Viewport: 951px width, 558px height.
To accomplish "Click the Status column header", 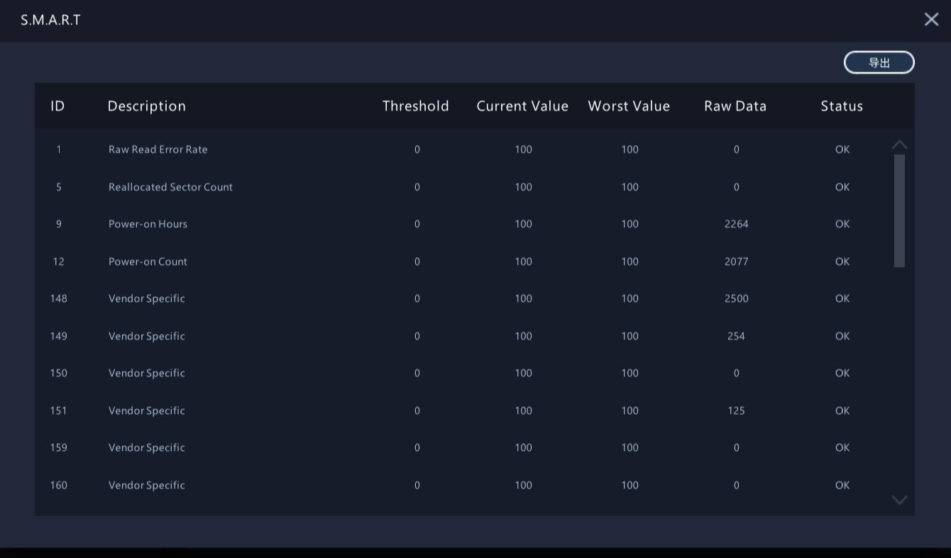I will [x=842, y=106].
